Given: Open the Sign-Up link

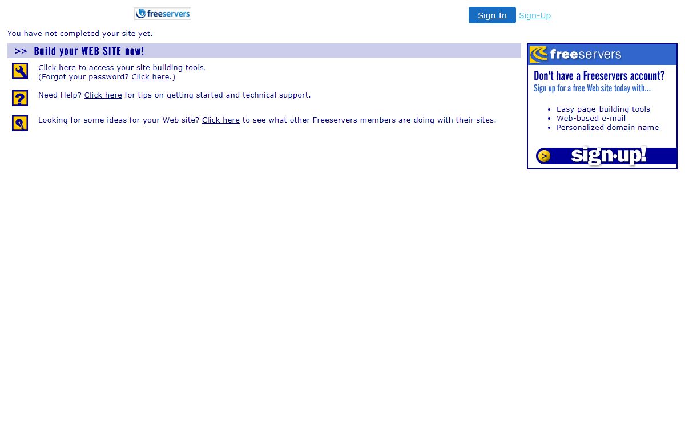Looking at the screenshot, I should pyautogui.click(x=535, y=15).
